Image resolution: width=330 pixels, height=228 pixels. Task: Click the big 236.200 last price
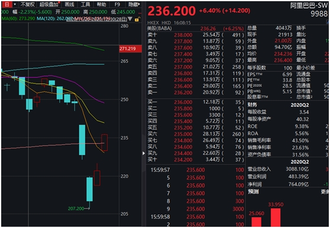click(172, 11)
